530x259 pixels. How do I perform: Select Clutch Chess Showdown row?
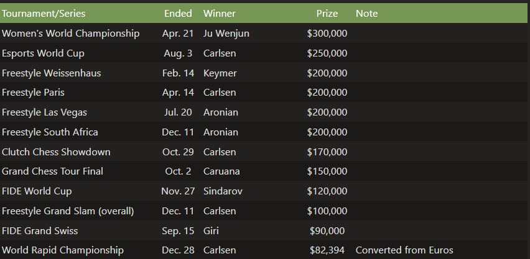coord(56,152)
